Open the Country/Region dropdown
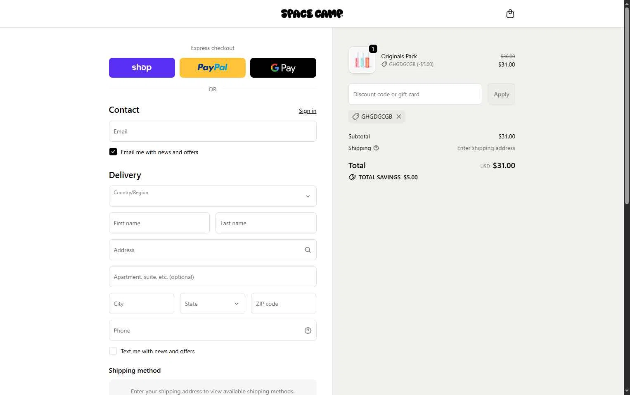This screenshot has height=395, width=630. tap(213, 196)
